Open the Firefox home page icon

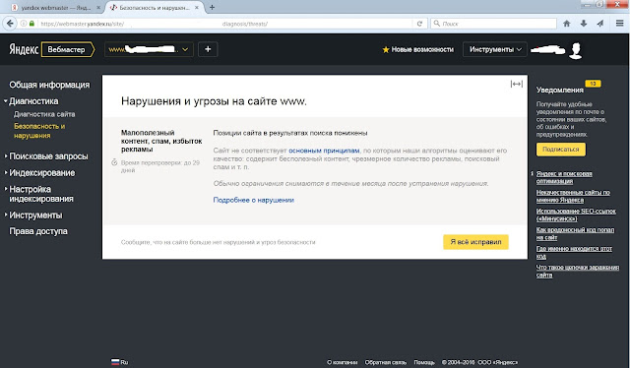(567, 24)
